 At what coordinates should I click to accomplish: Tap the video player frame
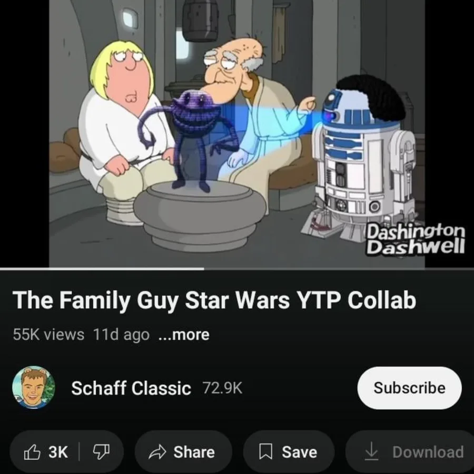pos(237,133)
